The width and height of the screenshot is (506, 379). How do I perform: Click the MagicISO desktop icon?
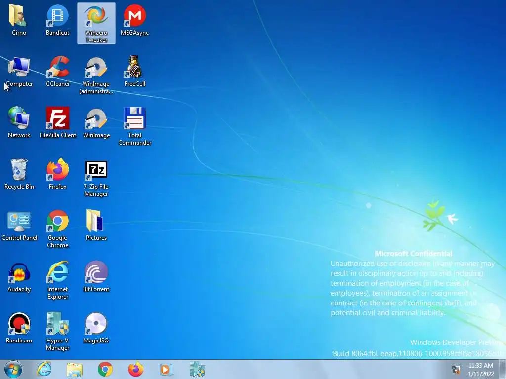coord(96,328)
